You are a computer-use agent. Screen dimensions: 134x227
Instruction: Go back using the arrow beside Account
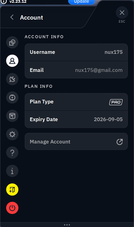pos(12,17)
